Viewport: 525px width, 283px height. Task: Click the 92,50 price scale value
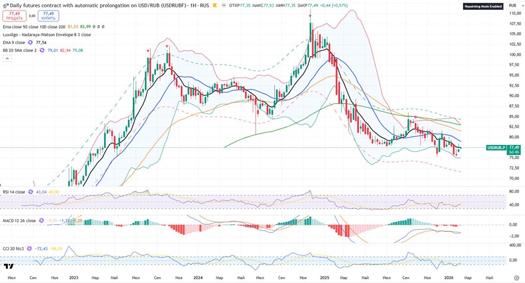[515, 85]
